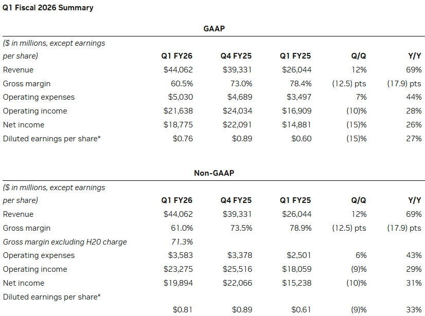Select GAAP operating income value $24,034
The width and height of the screenshot is (425, 316).
237,111
